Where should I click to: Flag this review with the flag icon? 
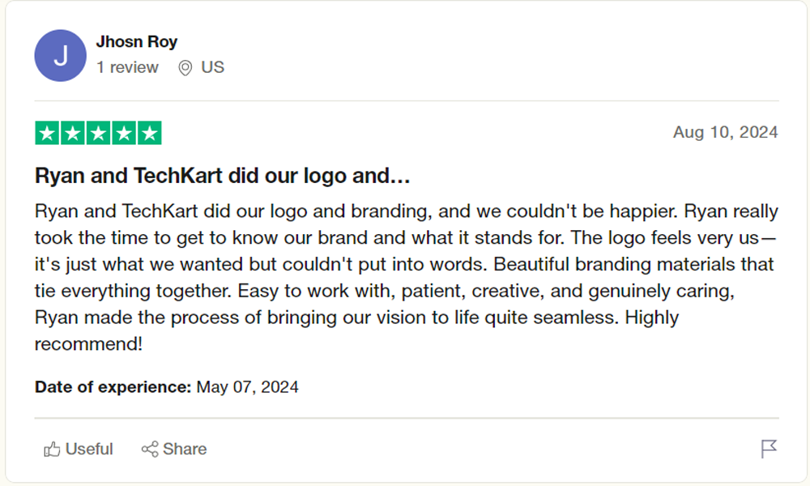pos(769,449)
